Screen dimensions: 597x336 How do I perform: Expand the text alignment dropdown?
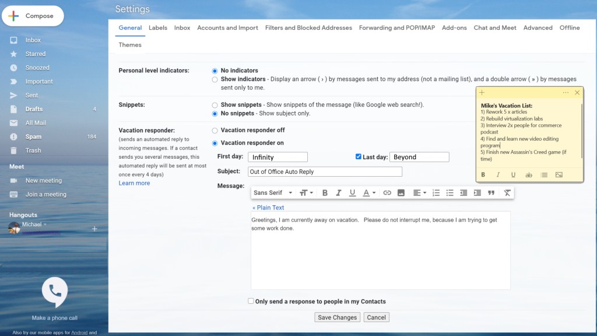point(419,193)
